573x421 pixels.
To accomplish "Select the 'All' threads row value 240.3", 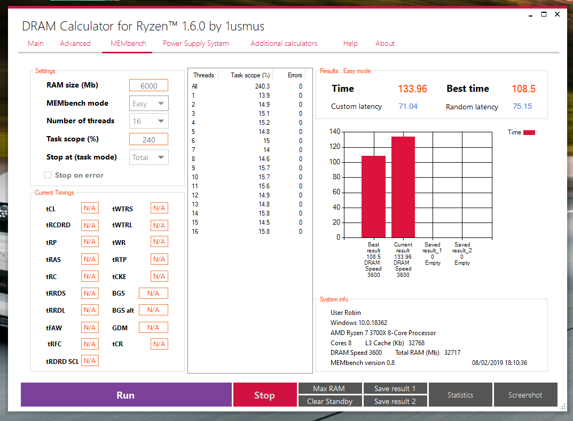I will [x=262, y=86].
